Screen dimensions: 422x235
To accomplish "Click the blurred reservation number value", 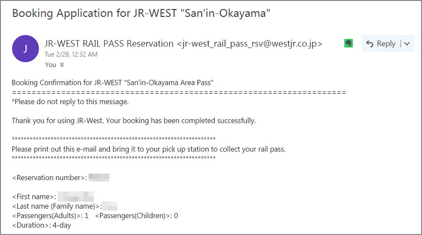I will (x=99, y=178).
